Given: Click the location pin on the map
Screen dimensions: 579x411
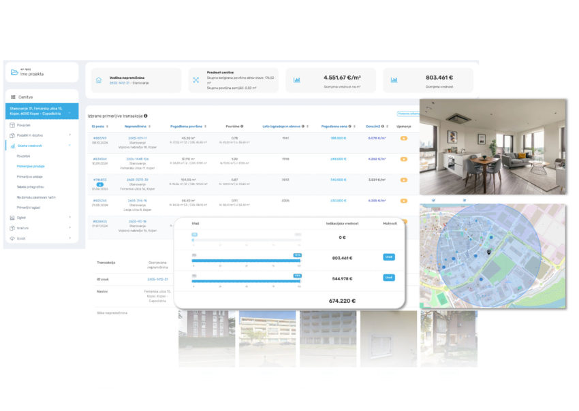Looking at the screenshot, I should coord(489,252).
